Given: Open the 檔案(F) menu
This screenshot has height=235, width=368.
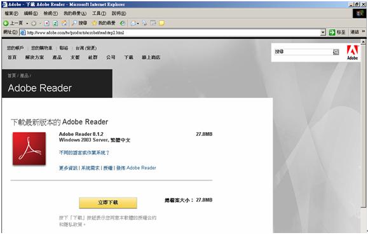Looking at the screenshot, I should [11, 13].
